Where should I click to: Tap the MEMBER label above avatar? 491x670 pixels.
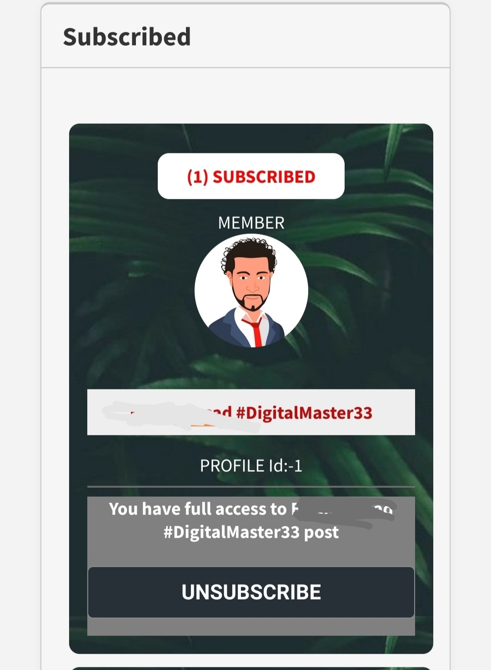251,223
